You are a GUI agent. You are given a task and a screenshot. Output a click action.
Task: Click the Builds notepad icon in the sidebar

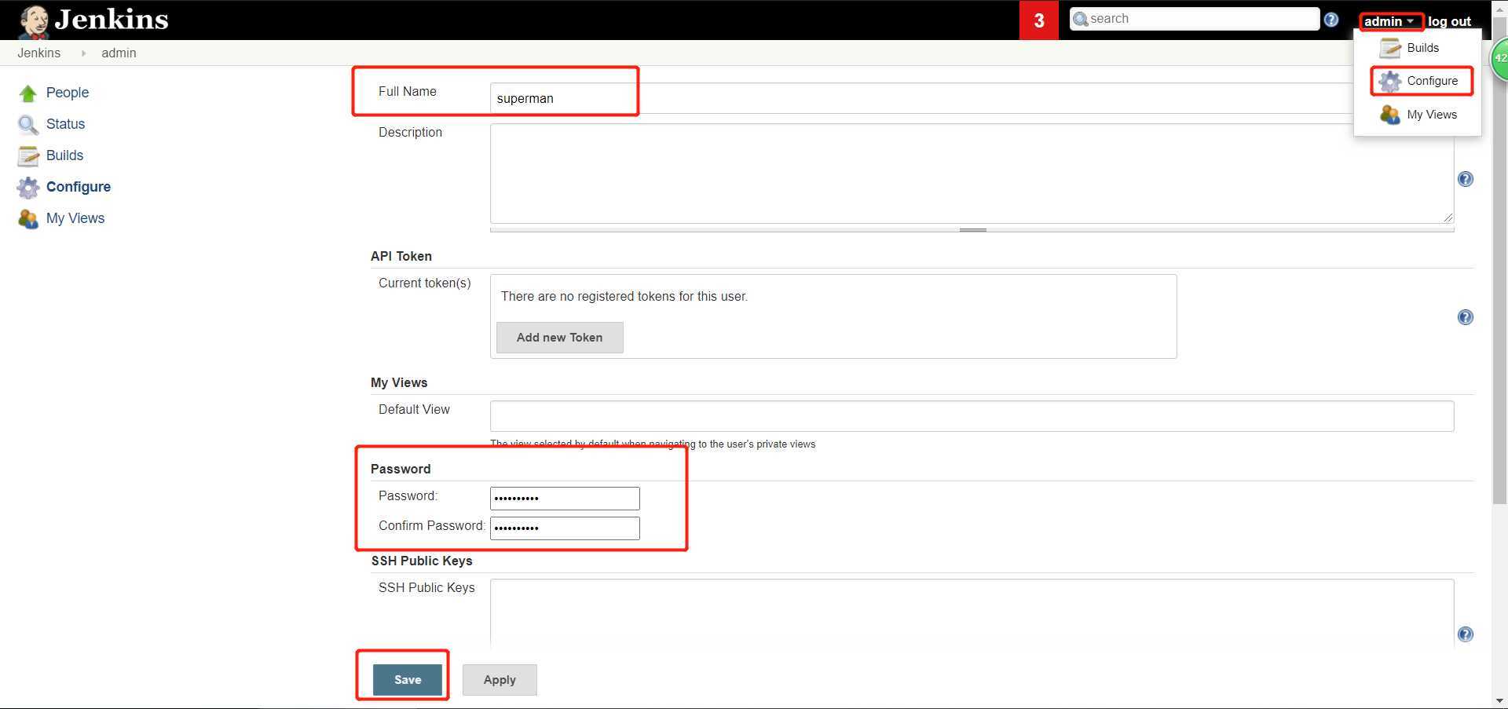[x=28, y=156]
